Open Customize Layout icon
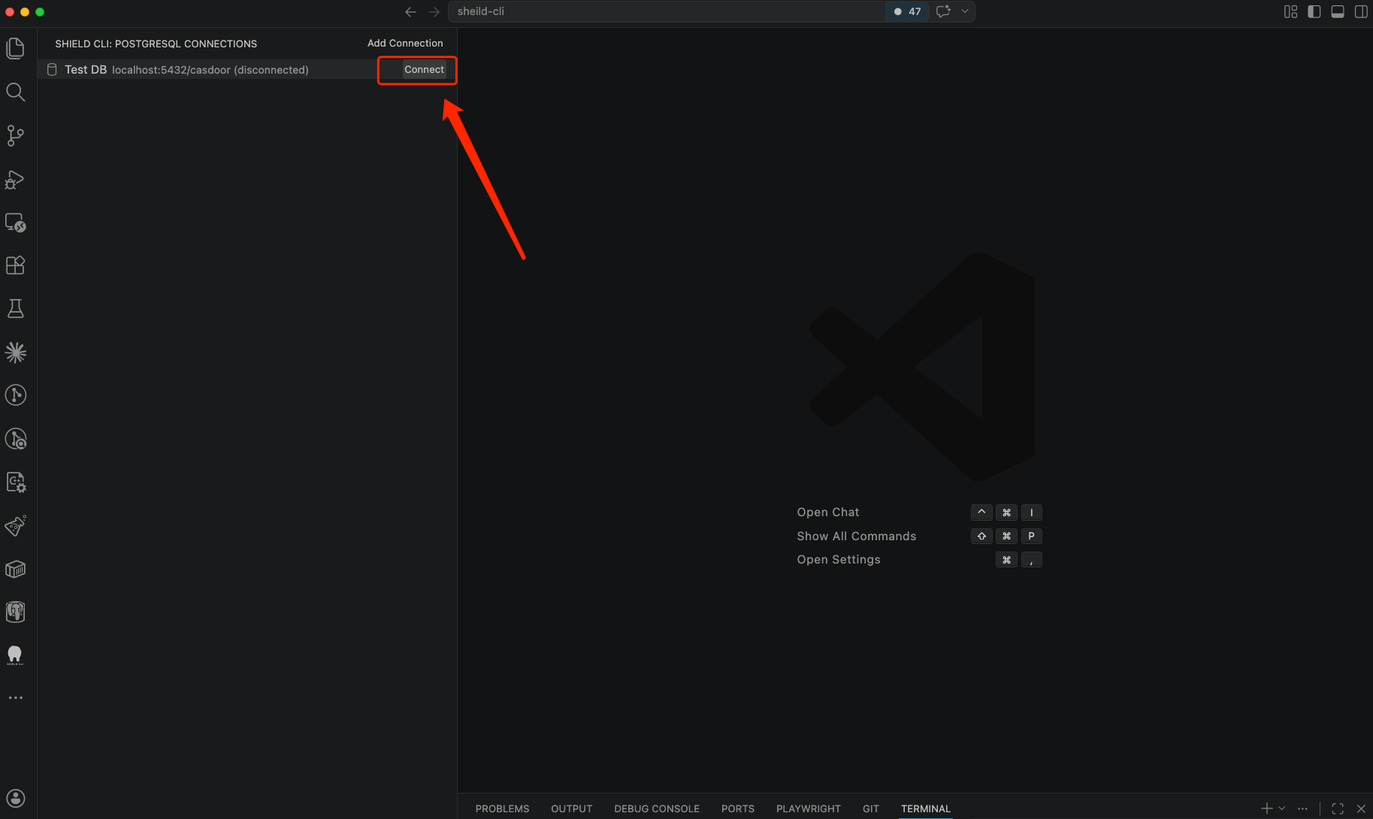 pos(1290,11)
